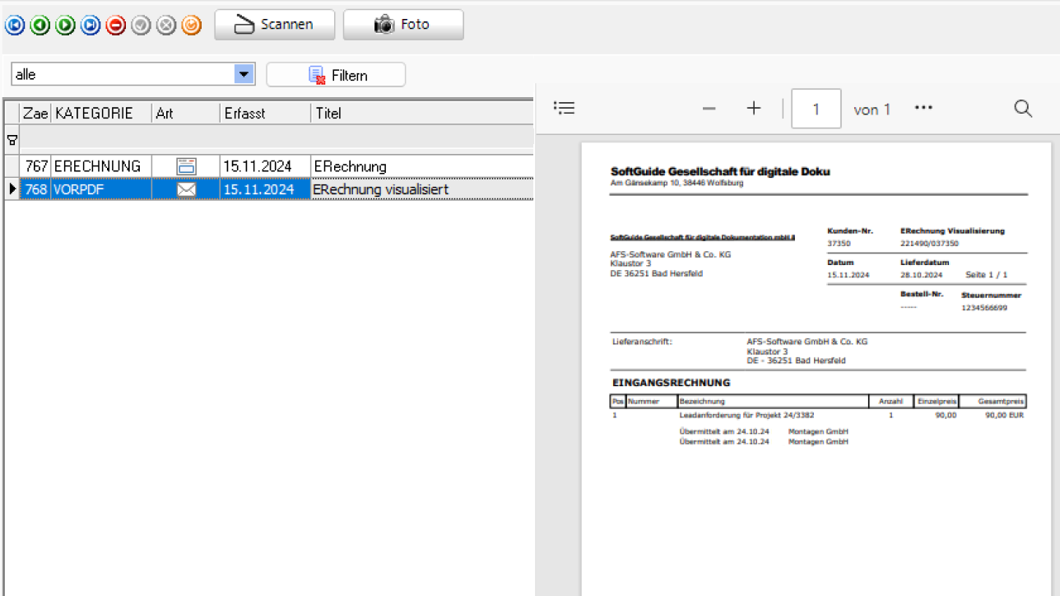Start scanning with the Scannen button
The width and height of the screenshot is (1060, 596).
275,25
